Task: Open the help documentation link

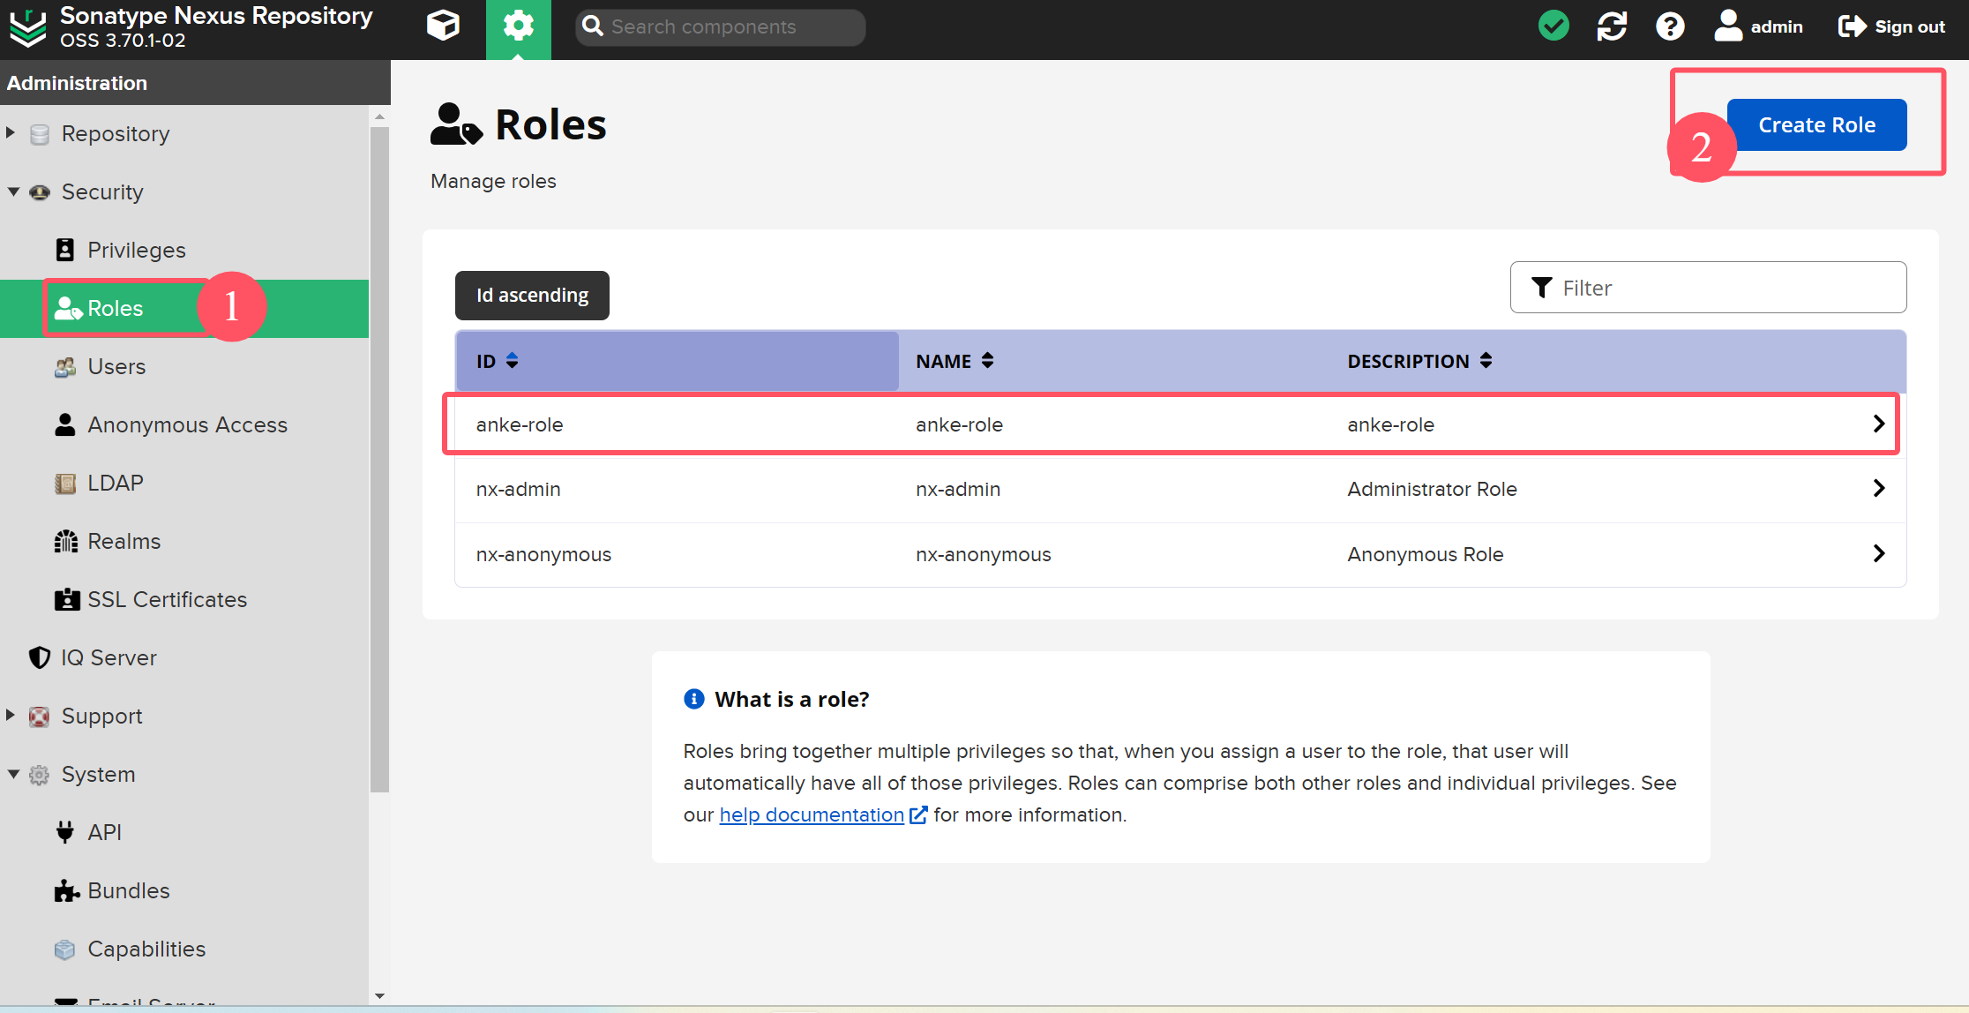Action: tap(812, 814)
